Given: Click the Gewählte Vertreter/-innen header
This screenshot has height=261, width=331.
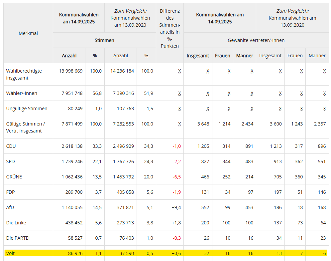Looking at the screenshot, I should pos(256,40).
